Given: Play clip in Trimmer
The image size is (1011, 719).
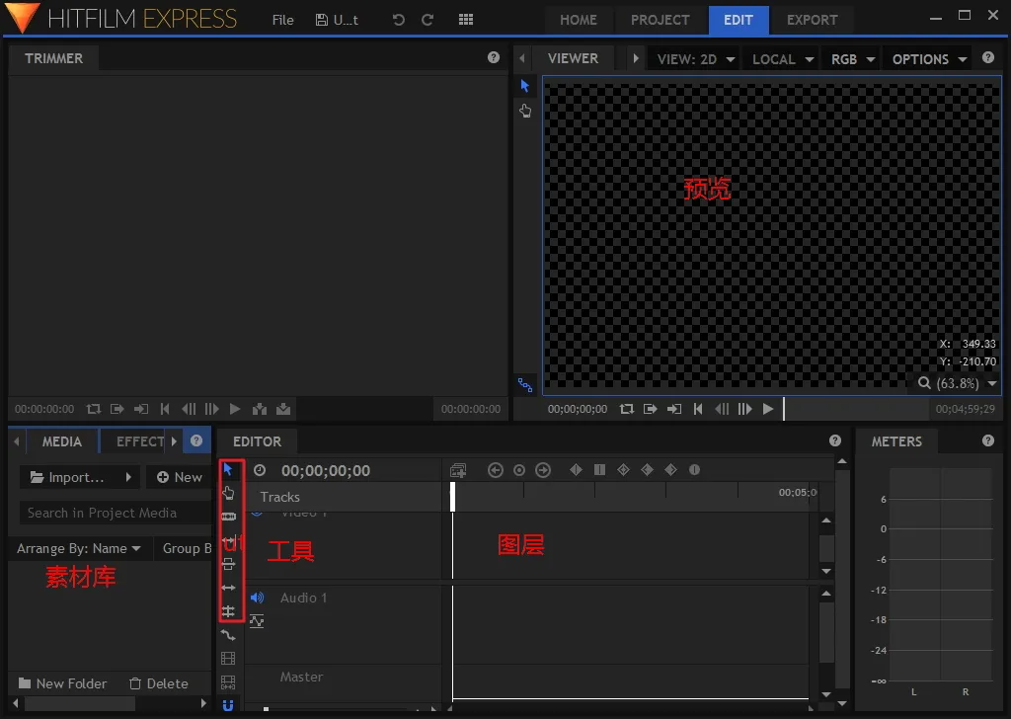Looking at the screenshot, I should pos(235,409).
